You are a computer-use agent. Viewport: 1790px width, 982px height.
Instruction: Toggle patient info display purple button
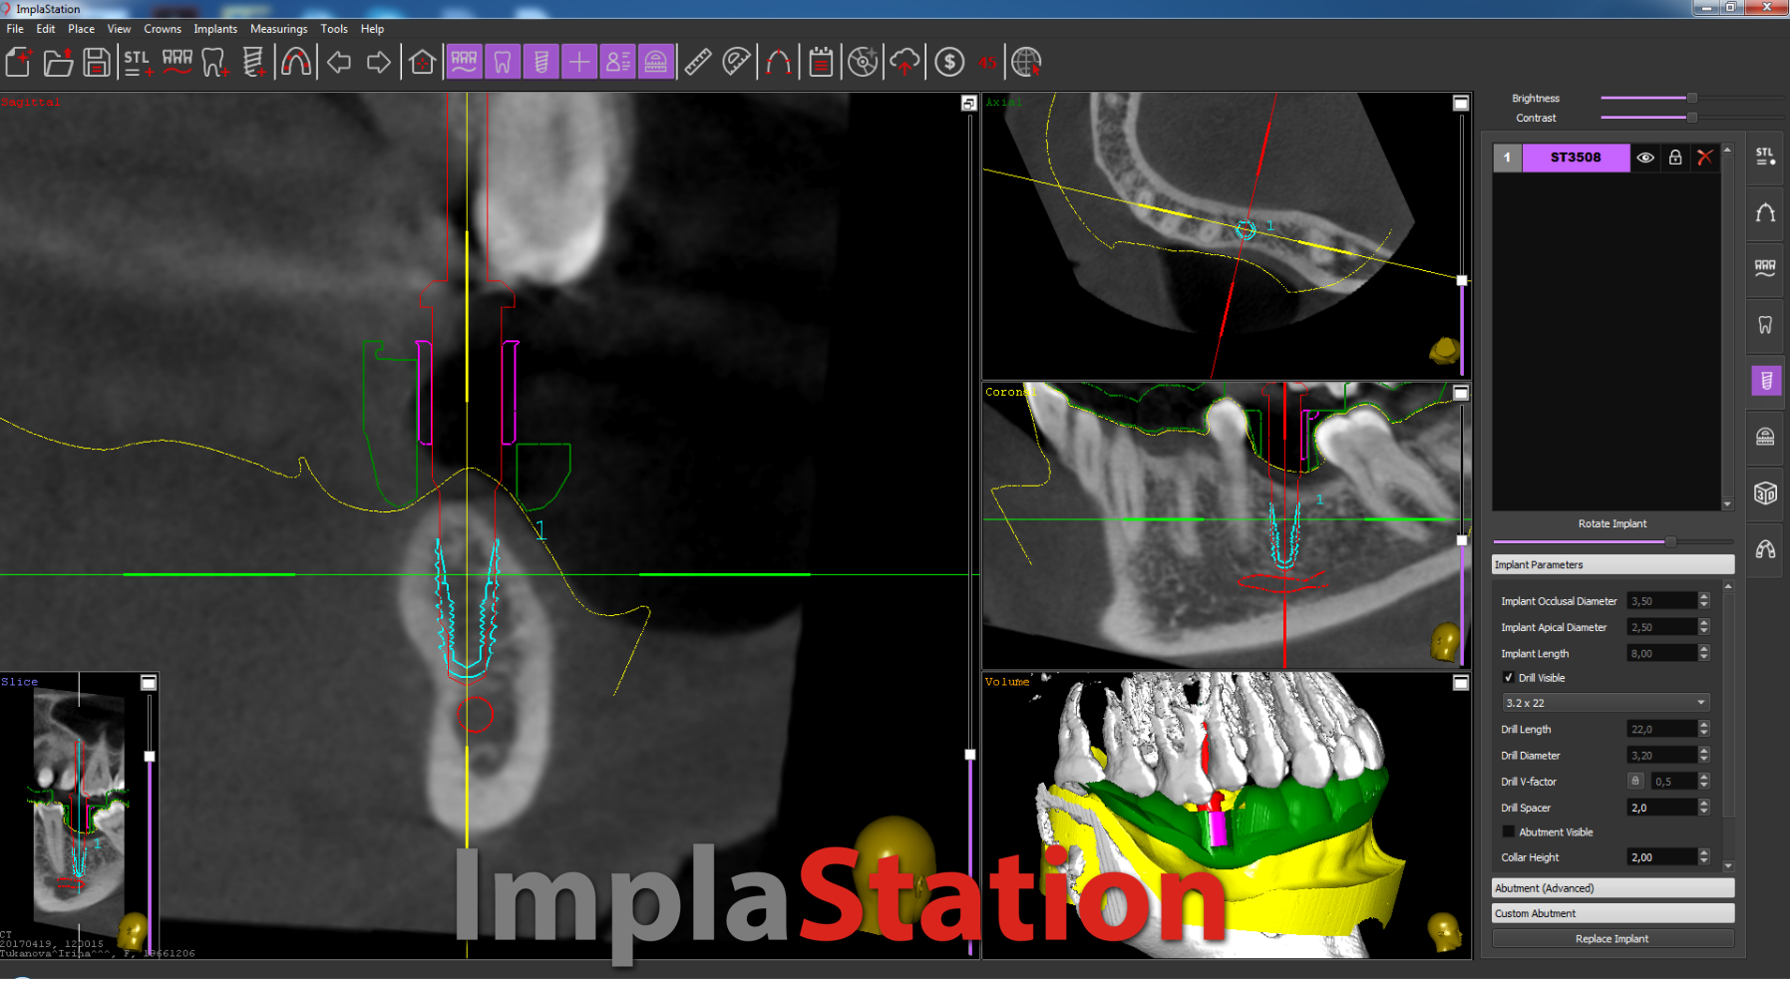pos(617,63)
